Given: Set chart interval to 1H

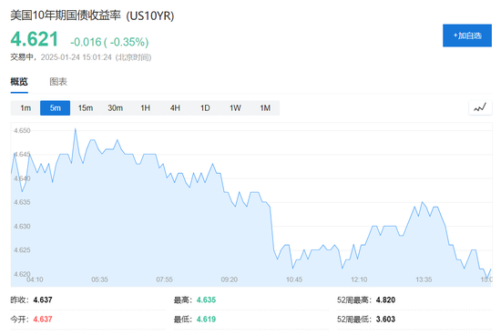Looking at the screenshot, I should coord(145,108).
